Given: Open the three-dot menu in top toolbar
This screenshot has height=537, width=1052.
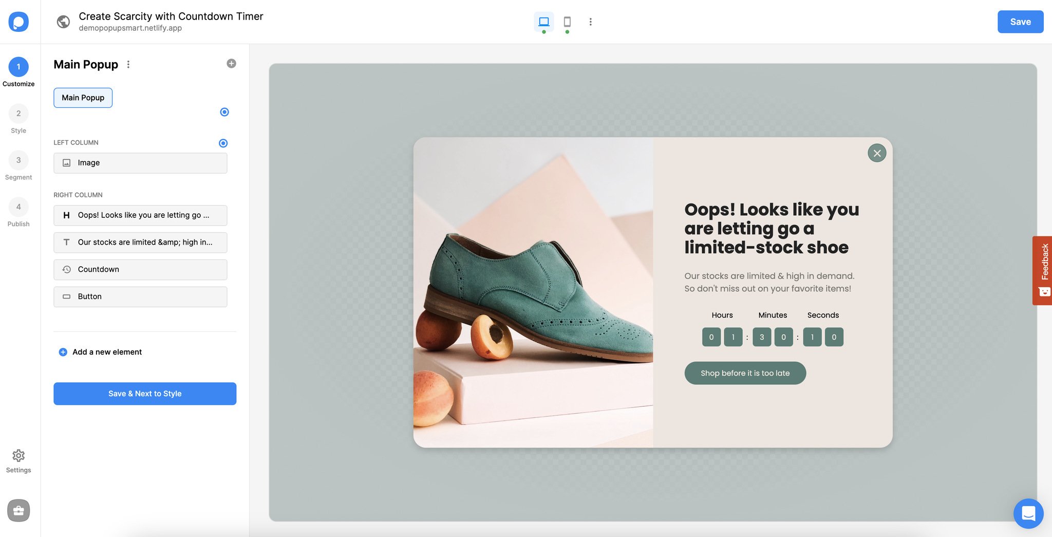Looking at the screenshot, I should 591,22.
